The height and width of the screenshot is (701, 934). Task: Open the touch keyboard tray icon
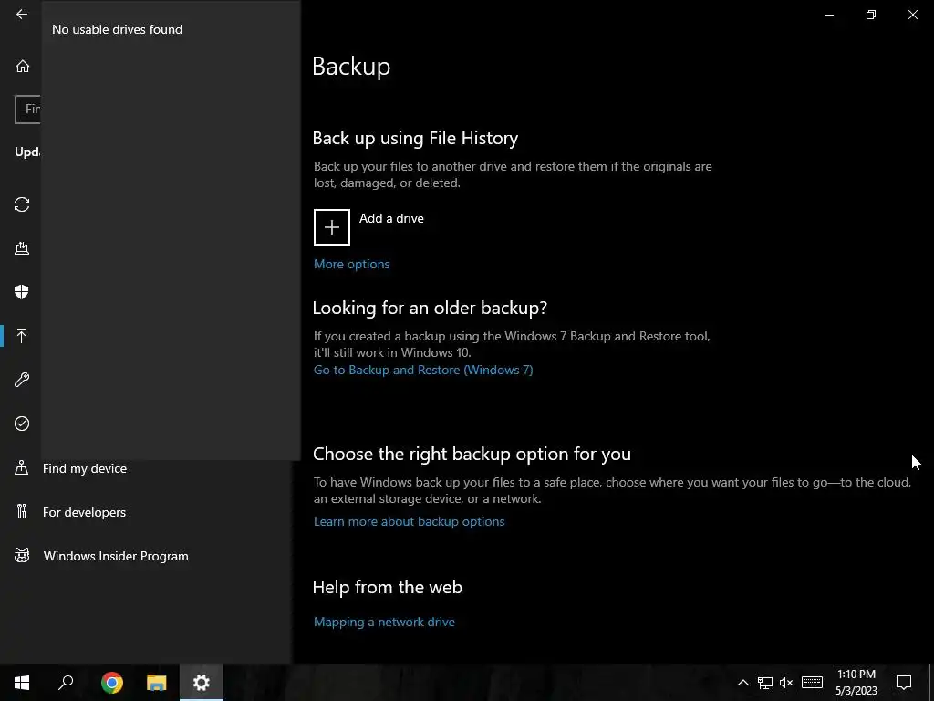click(x=812, y=683)
